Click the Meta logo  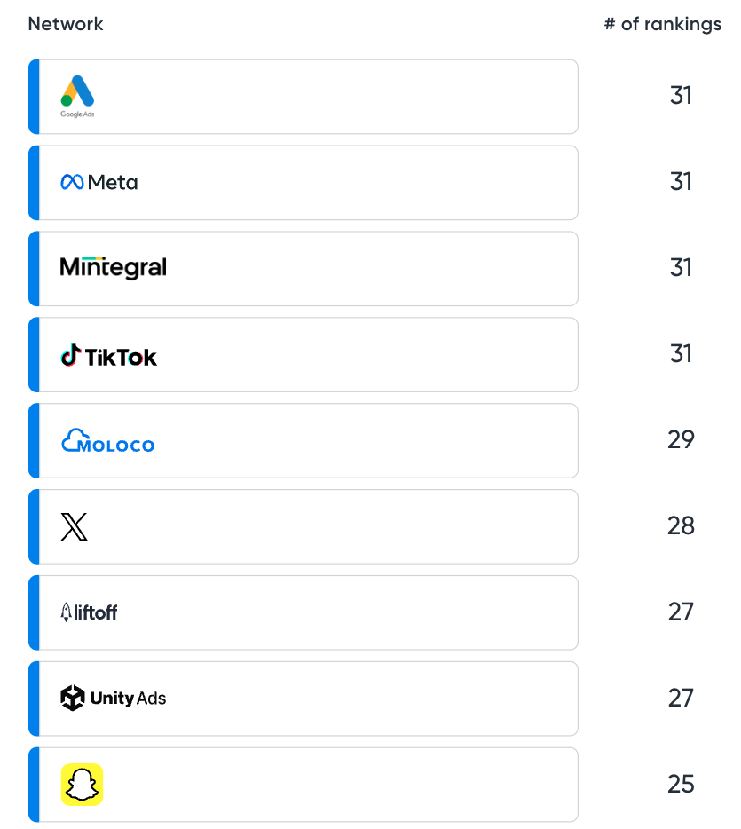click(x=99, y=182)
